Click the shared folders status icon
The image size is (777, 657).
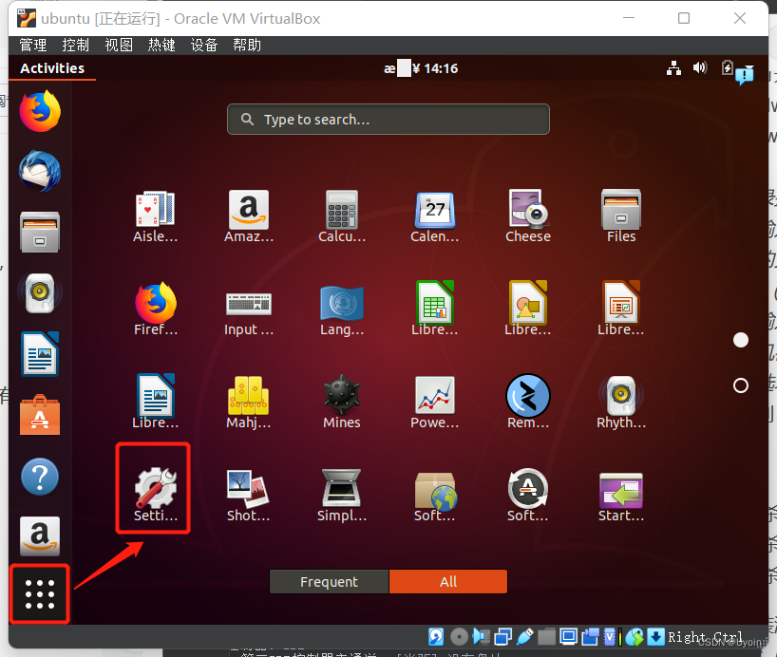pos(546,637)
